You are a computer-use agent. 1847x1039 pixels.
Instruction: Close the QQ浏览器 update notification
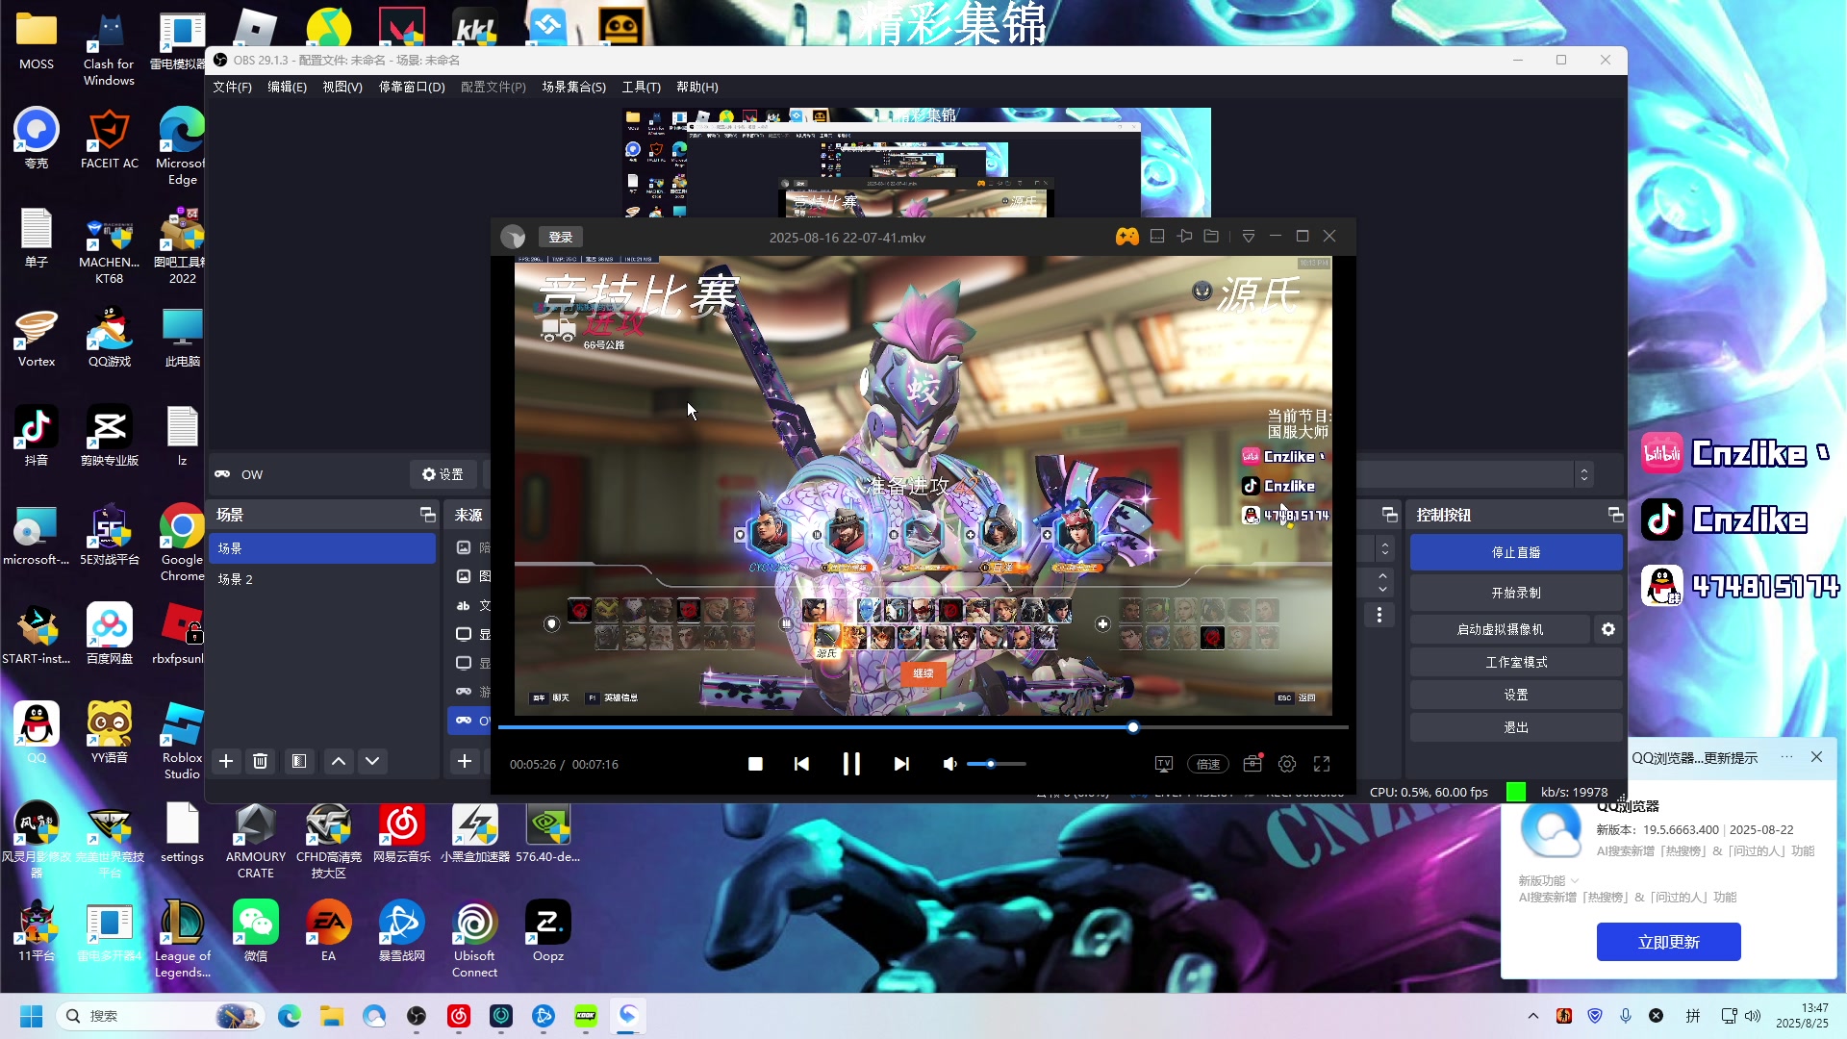[1816, 757]
